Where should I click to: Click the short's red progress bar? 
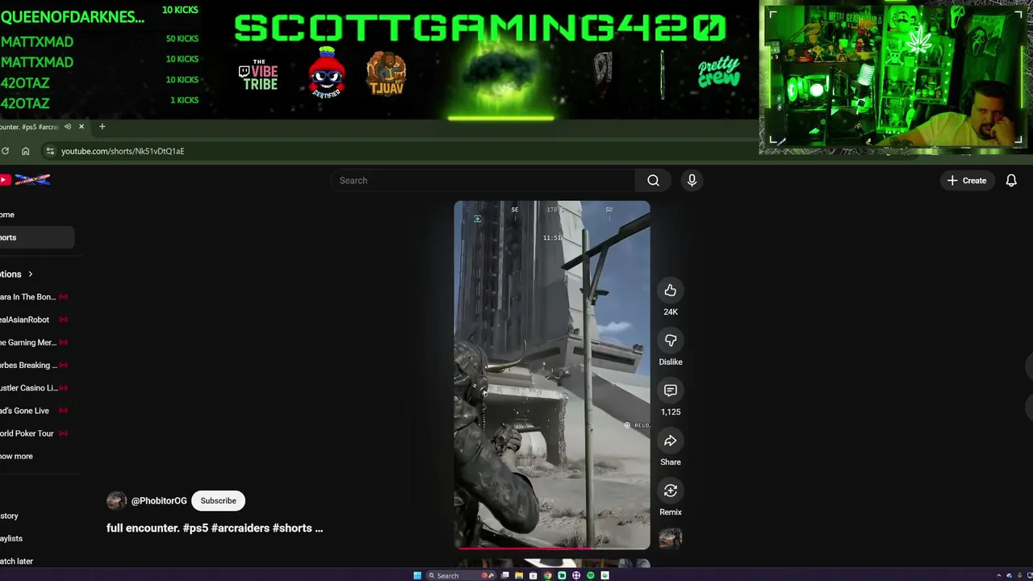pos(552,548)
